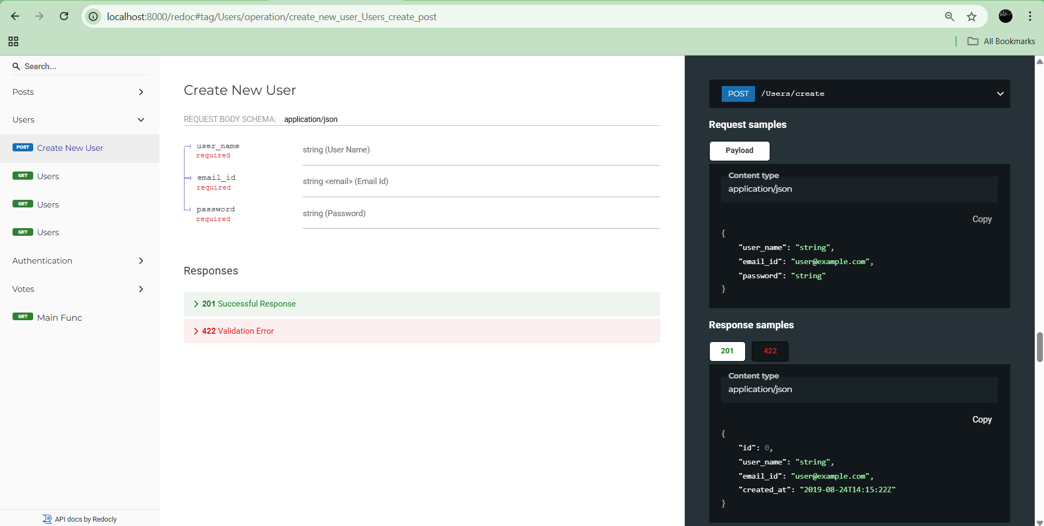Click the search magnifier icon in sidebar
The image size is (1044, 526).
point(16,66)
